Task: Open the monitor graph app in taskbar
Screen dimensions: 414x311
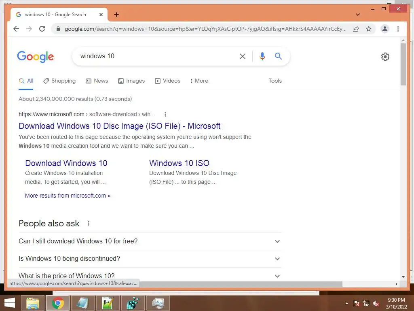Action: (158, 303)
